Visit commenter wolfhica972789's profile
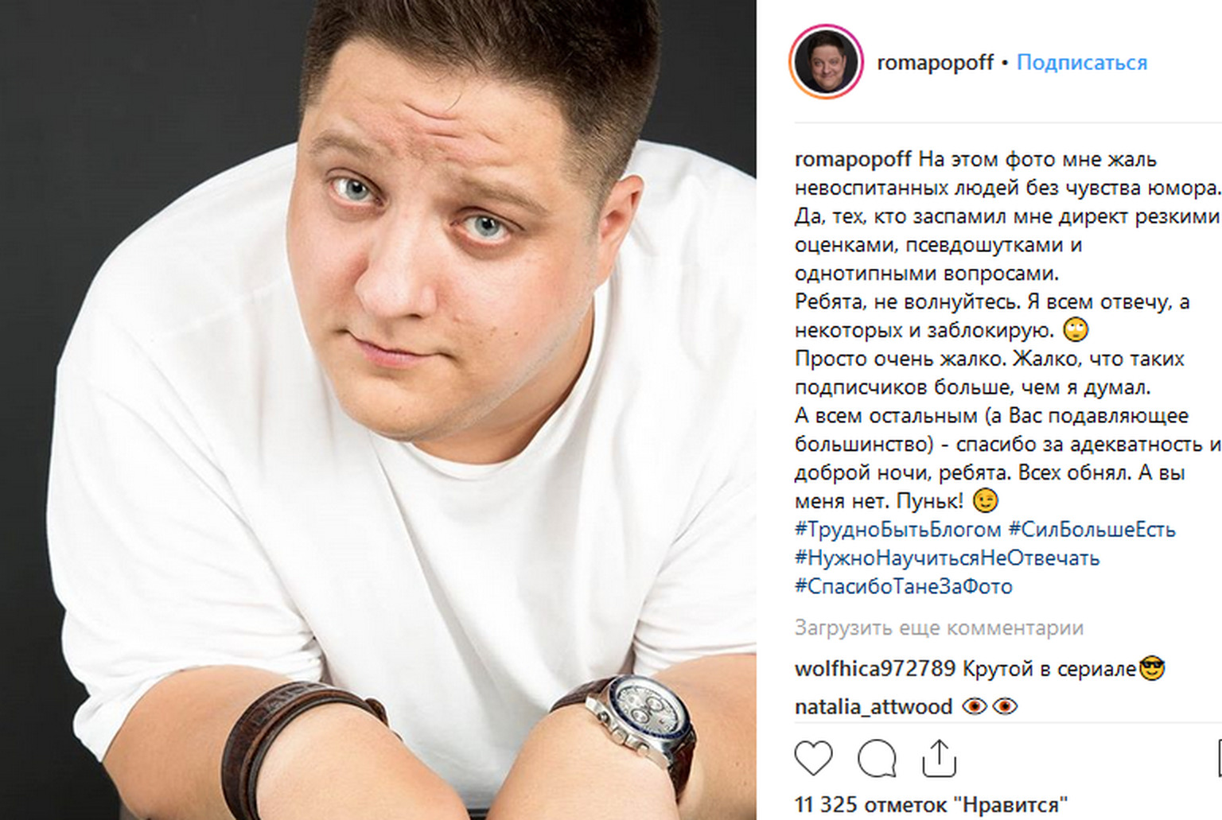Image resolution: width=1222 pixels, height=820 pixels. click(874, 669)
